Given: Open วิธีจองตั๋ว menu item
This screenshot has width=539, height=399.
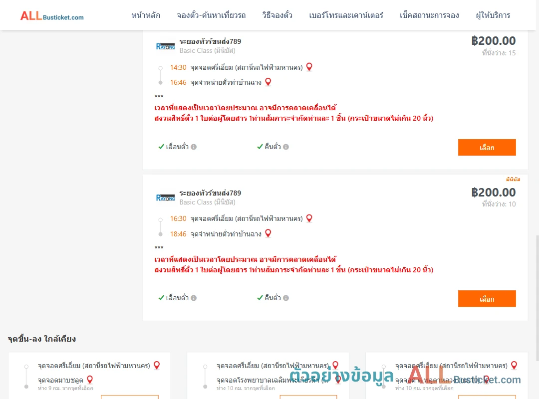Looking at the screenshot, I should pyautogui.click(x=277, y=15).
